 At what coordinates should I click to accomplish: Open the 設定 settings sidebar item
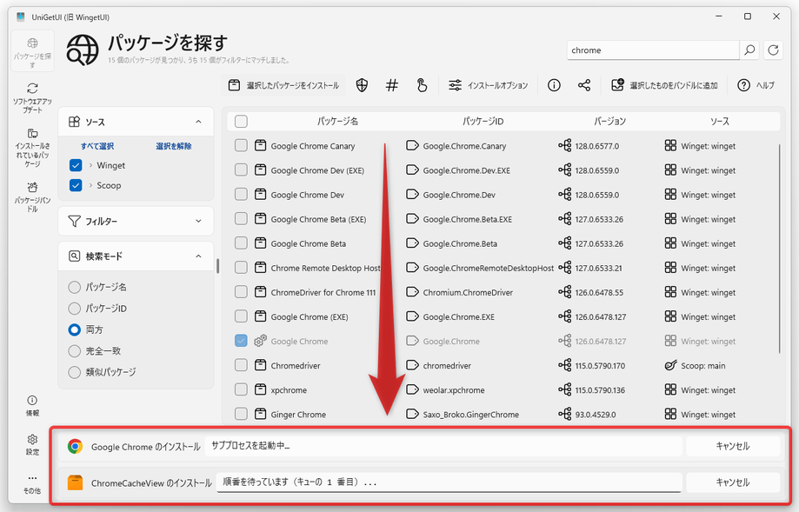click(32, 444)
